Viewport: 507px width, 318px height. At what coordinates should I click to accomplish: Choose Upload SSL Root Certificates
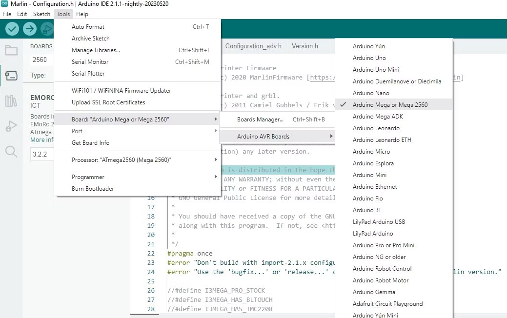click(x=138, y=102)
